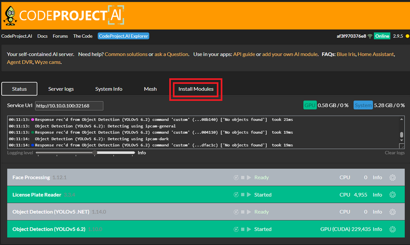Screen dimensions: 410x245
Task: Stop Object Detection (YOLOv5 6.2) module
Action: (x=243, y=229)
